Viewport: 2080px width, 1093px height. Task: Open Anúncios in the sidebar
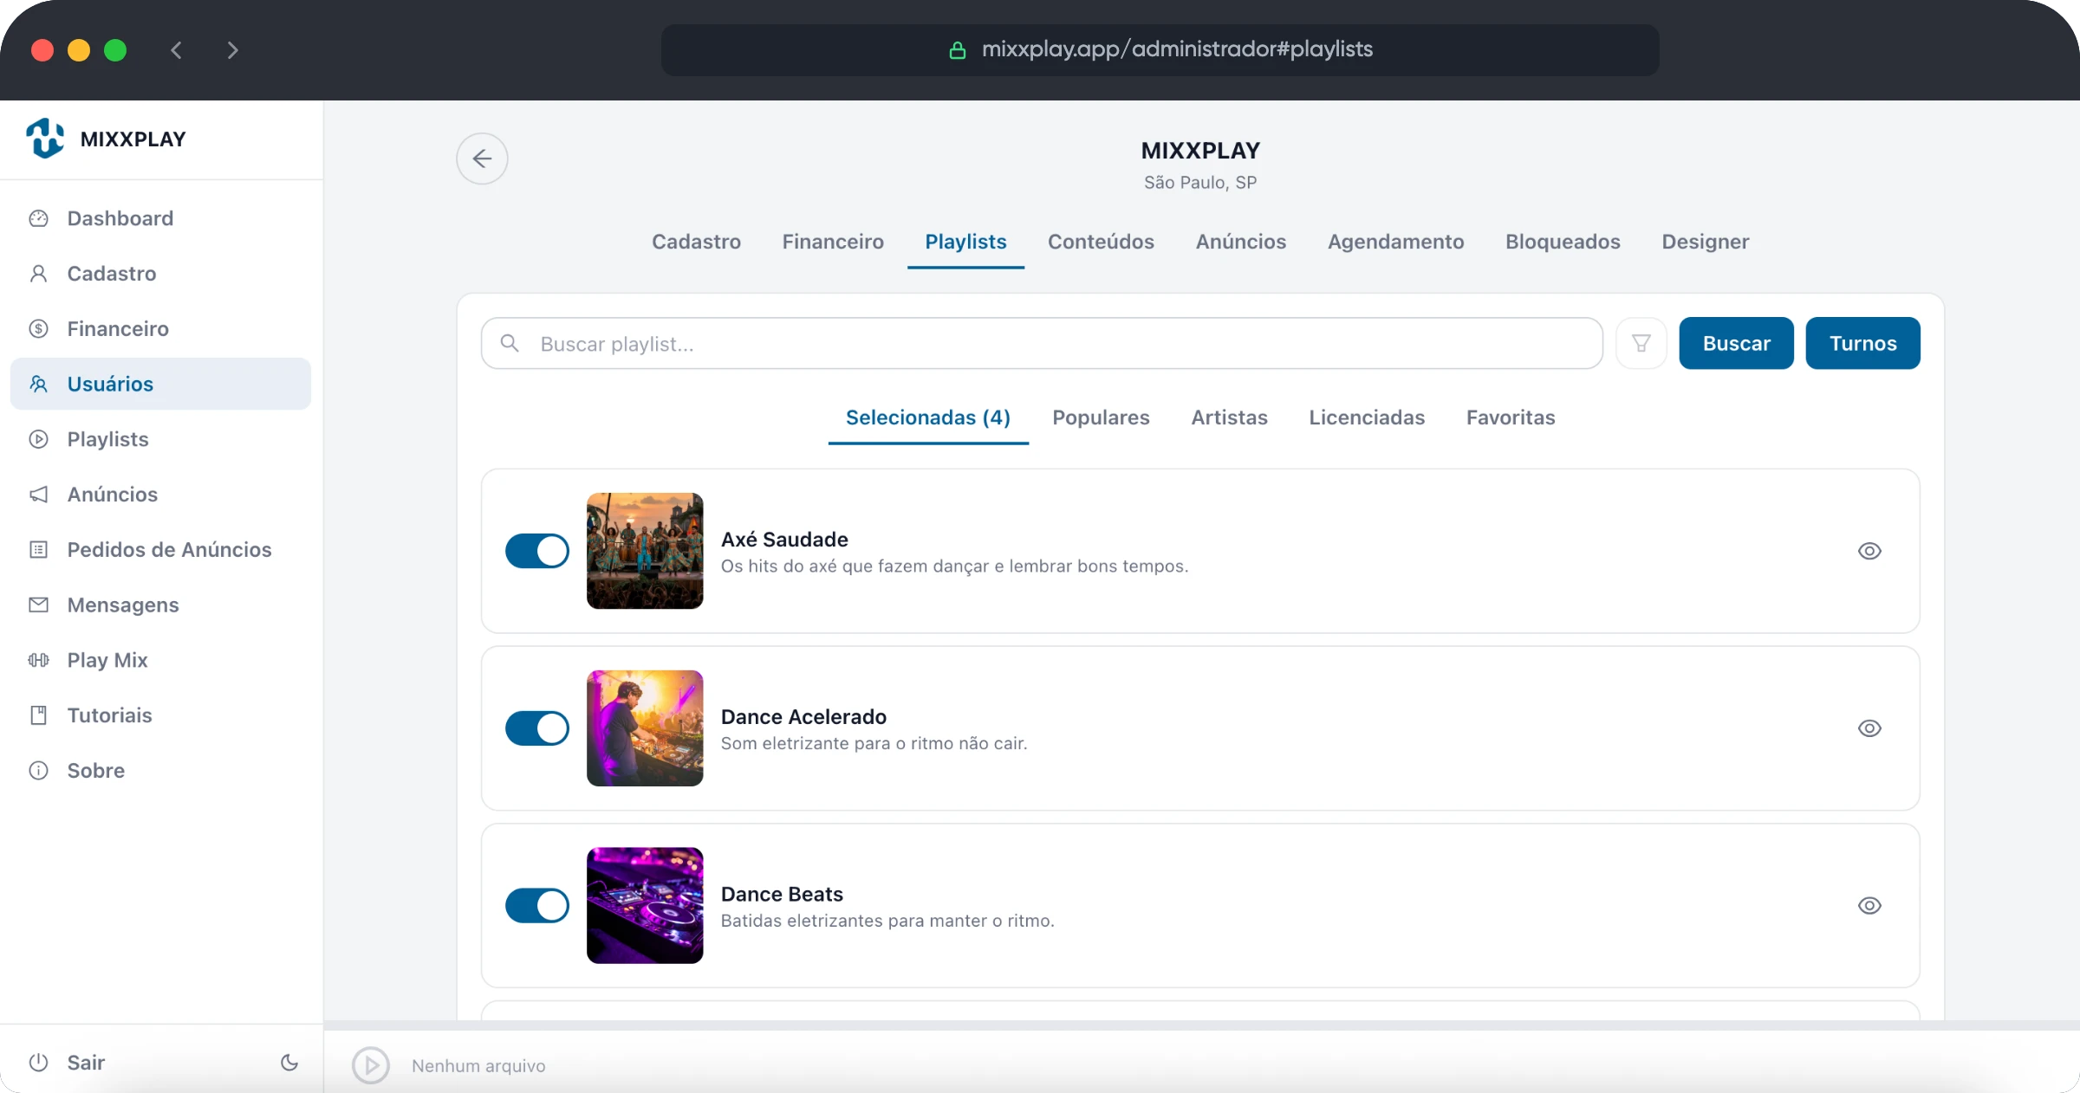click(160, 495)
